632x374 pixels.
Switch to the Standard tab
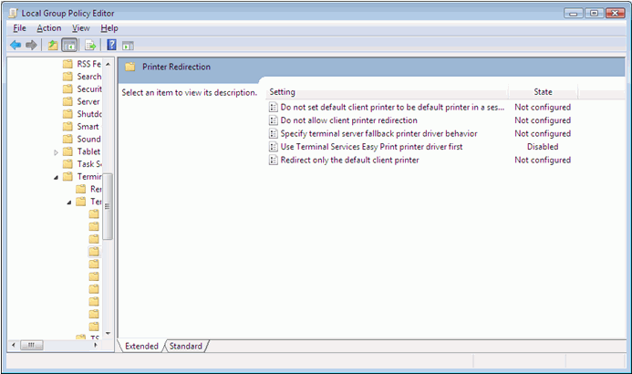(x=186, y=346)
